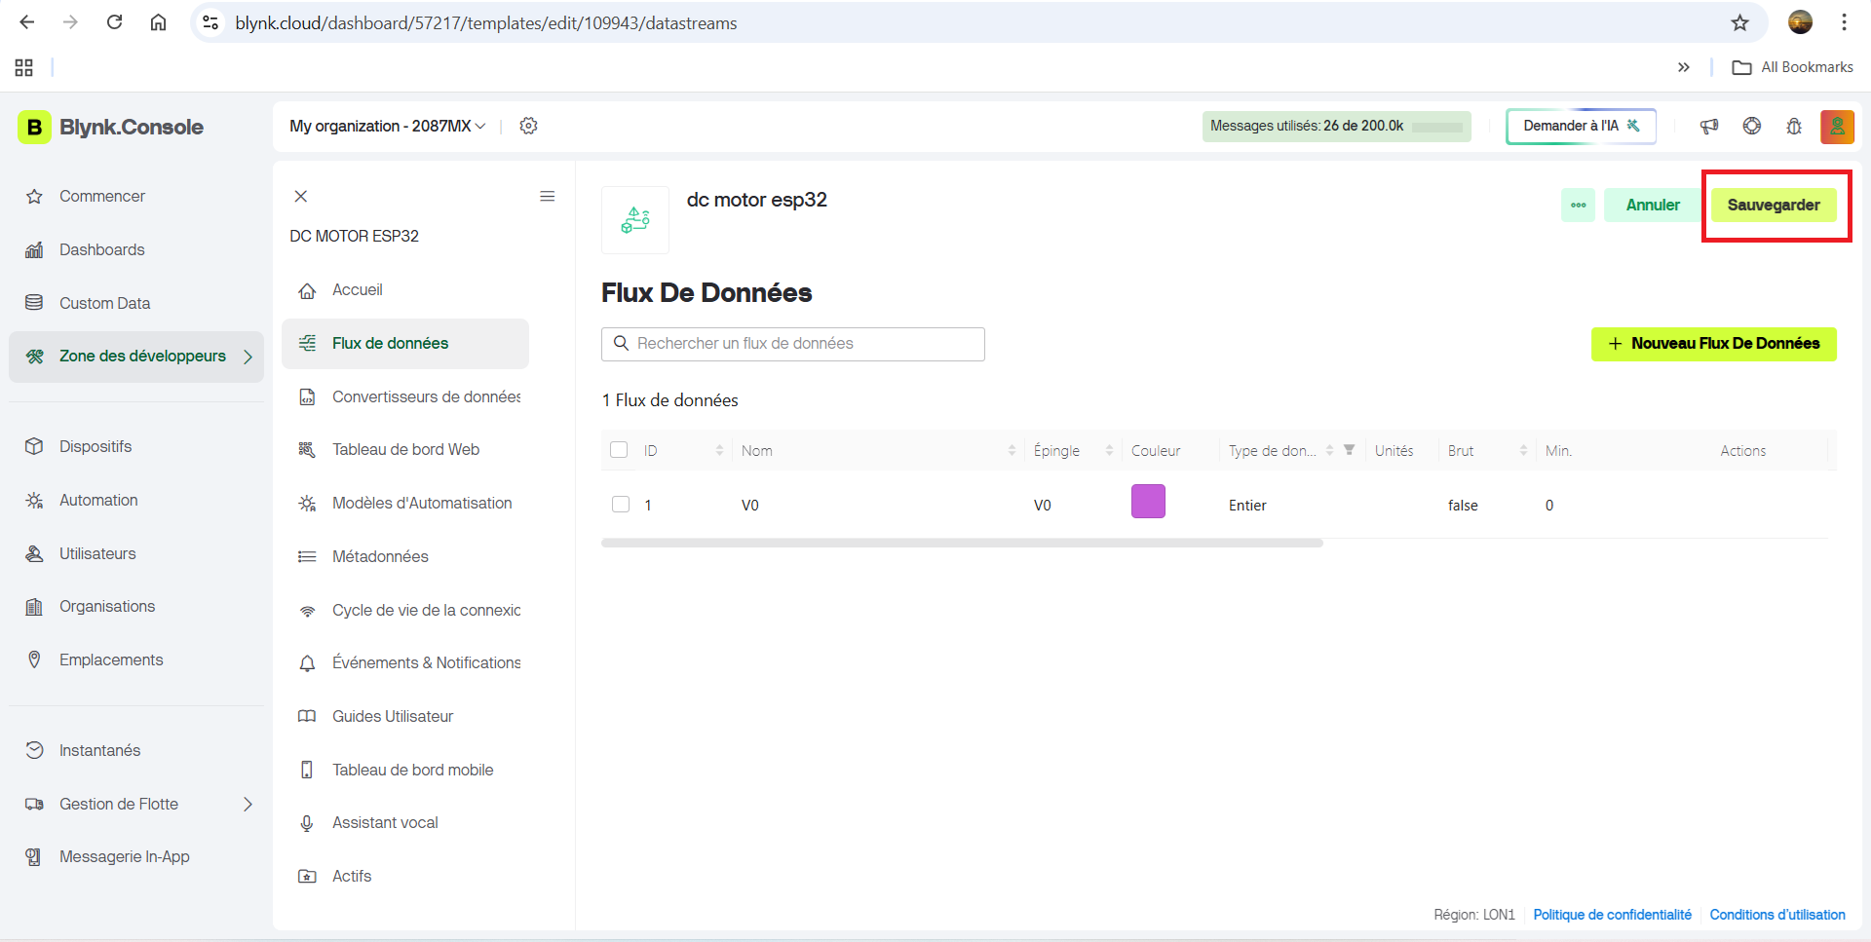Open the three-dots more actions button
The image size is (1871, 942).
pos(1578,205)
